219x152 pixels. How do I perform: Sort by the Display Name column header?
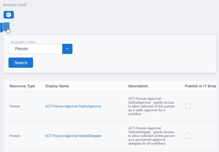(57, 86)
